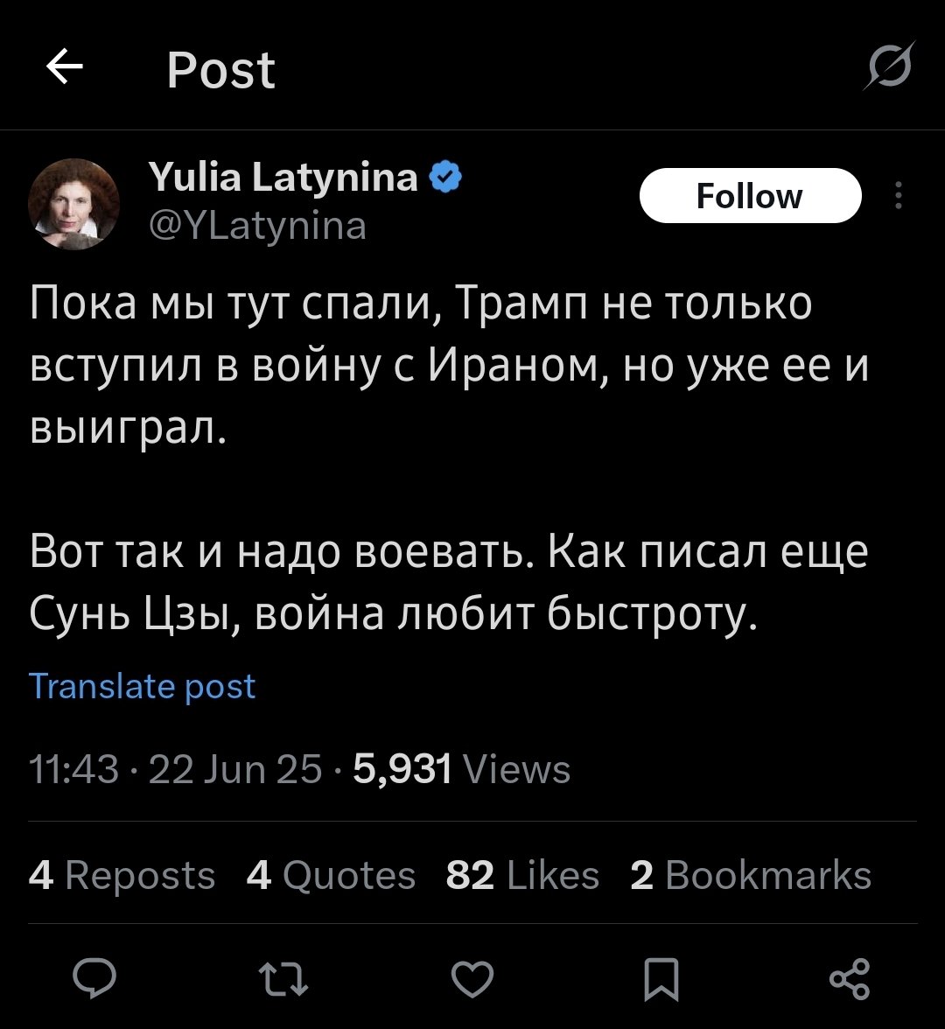The width and height of the screenshot is (945, 1029).
Task: Click the Translate post link
Action: [x=143, y=686]
